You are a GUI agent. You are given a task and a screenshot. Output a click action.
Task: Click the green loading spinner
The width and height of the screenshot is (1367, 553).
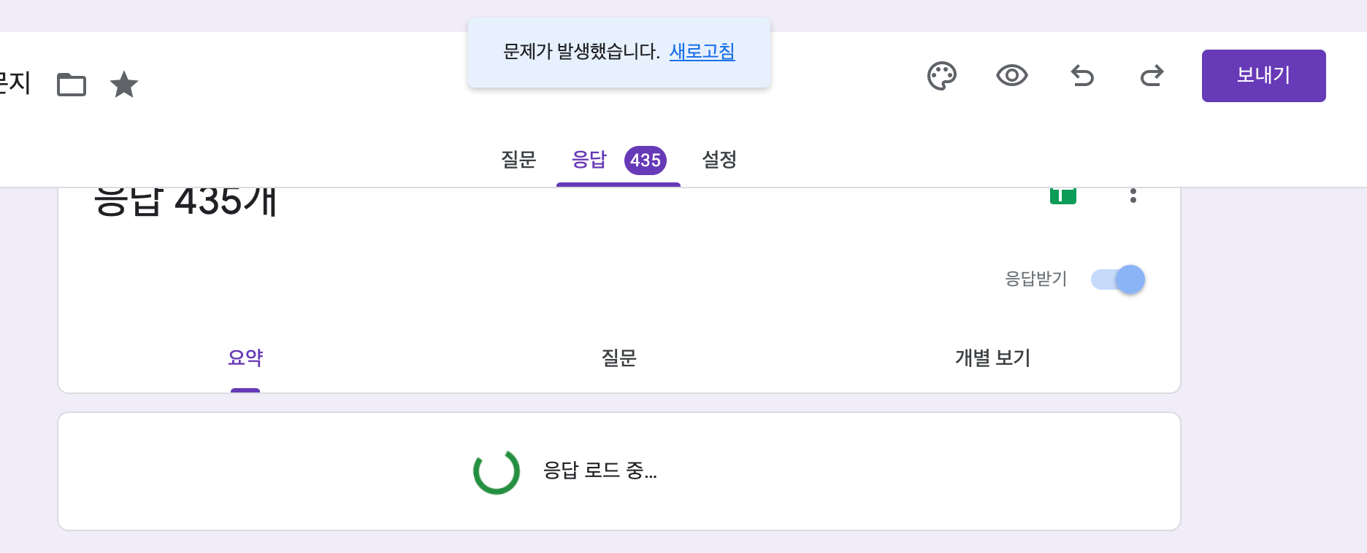(496, 473)
